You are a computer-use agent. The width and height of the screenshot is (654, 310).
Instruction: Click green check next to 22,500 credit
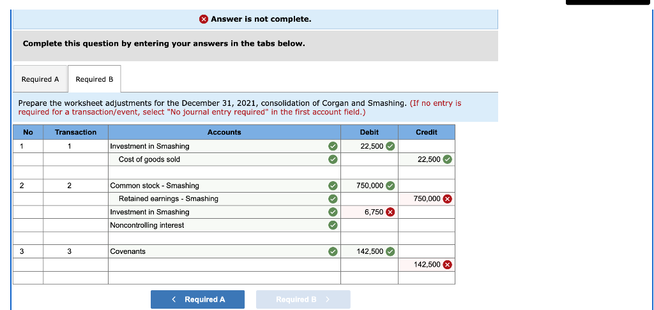[x=447, y=159]
